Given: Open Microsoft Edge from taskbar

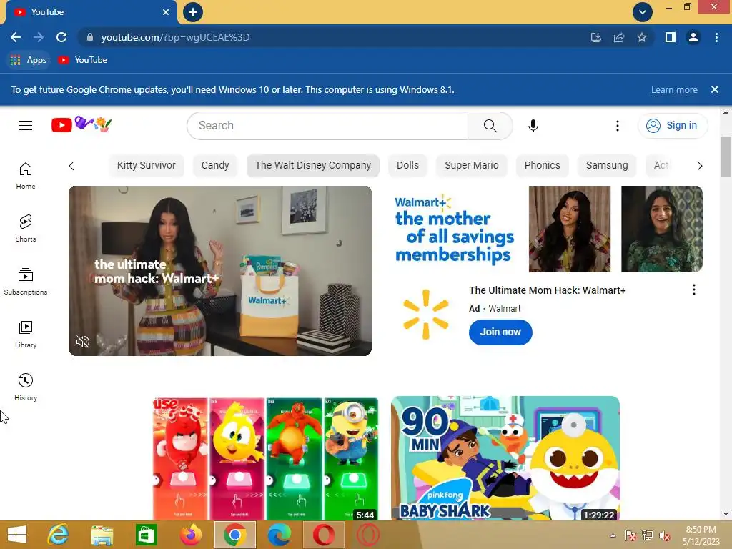Looking at the screenshot, I should (x=280, y=535).
